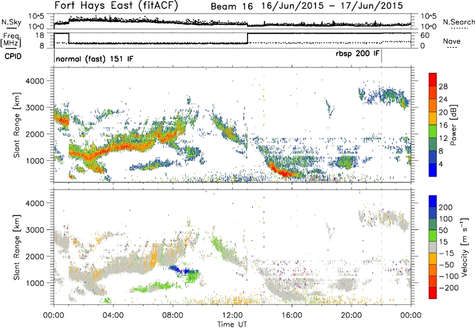Click the light green 15–50 Velocity colorbar segment

click(433, 236)
